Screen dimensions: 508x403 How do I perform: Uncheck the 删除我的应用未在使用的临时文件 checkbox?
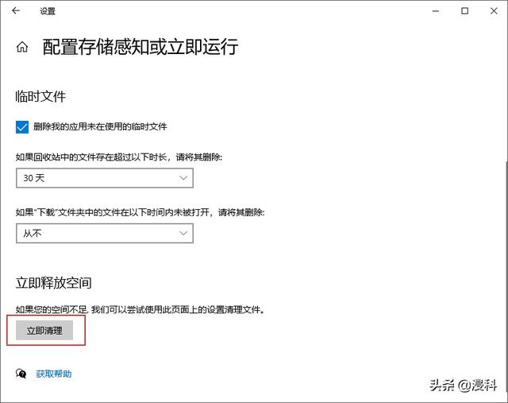point(22,126)
